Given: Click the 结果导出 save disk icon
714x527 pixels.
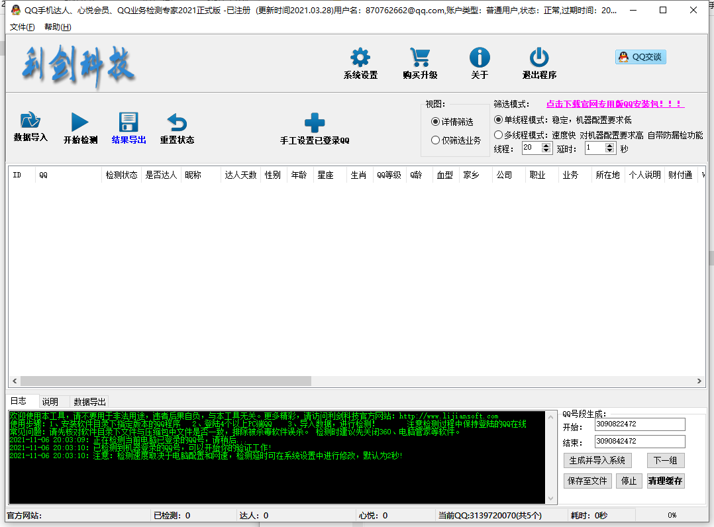Looking at the screenshot, I should tap(128, 122).
